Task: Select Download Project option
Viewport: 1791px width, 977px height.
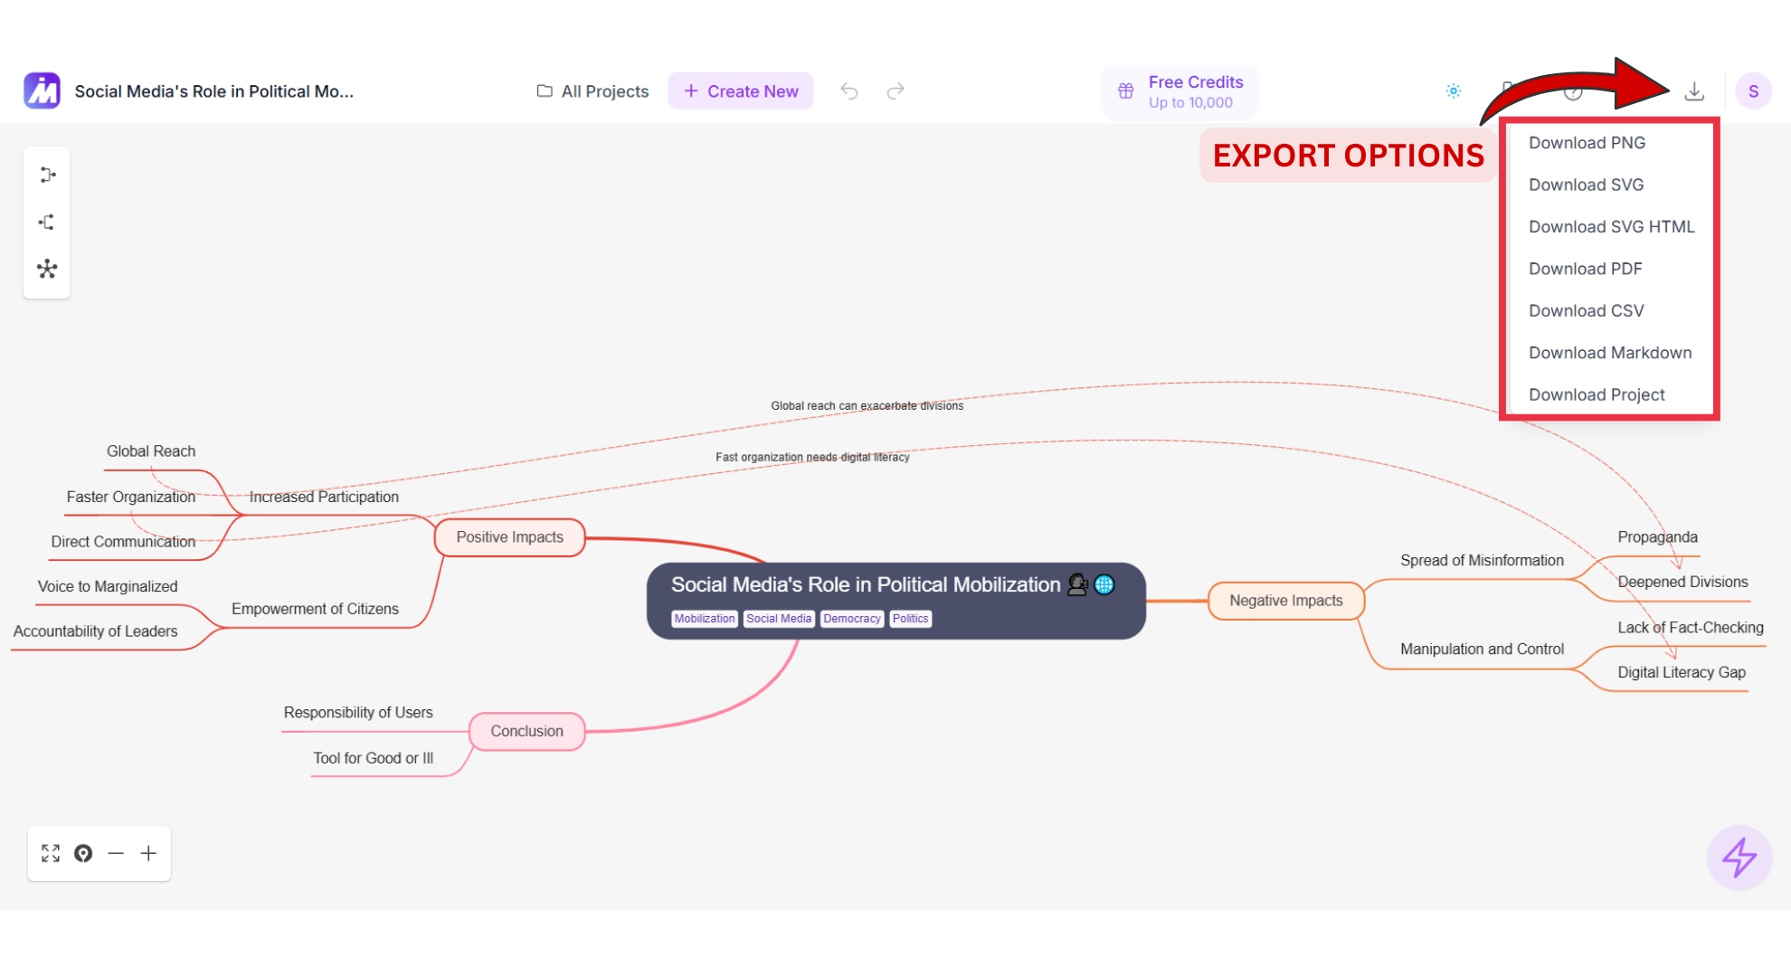Action: [1596, 394]
